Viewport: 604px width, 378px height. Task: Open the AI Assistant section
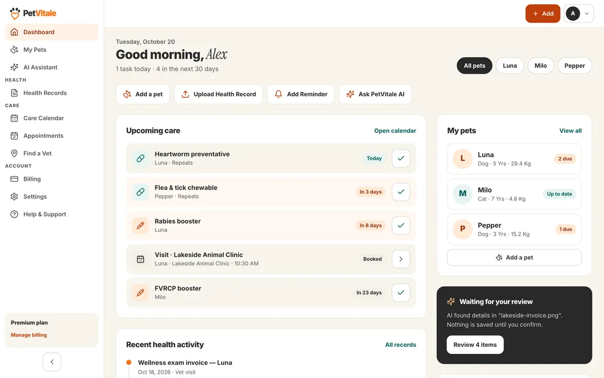[x=52, y=67]
